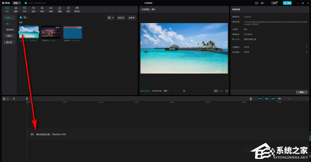This screenshot has width=311, height=162.
Task: Click the 导出 export button
Action: point(287,3)
